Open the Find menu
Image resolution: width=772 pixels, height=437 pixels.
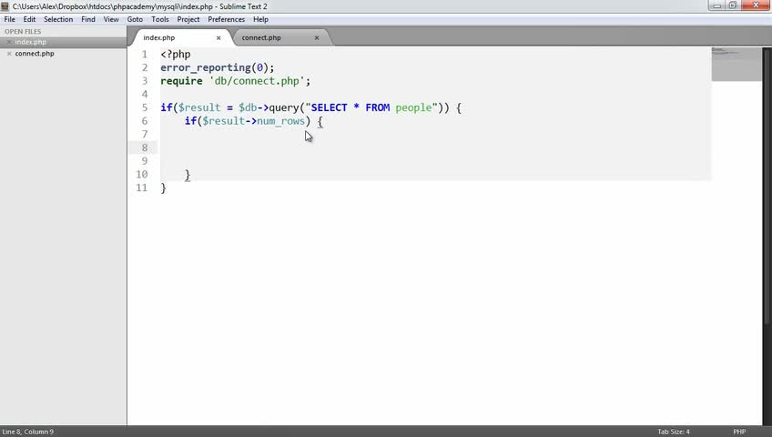(x=88, y=19)
